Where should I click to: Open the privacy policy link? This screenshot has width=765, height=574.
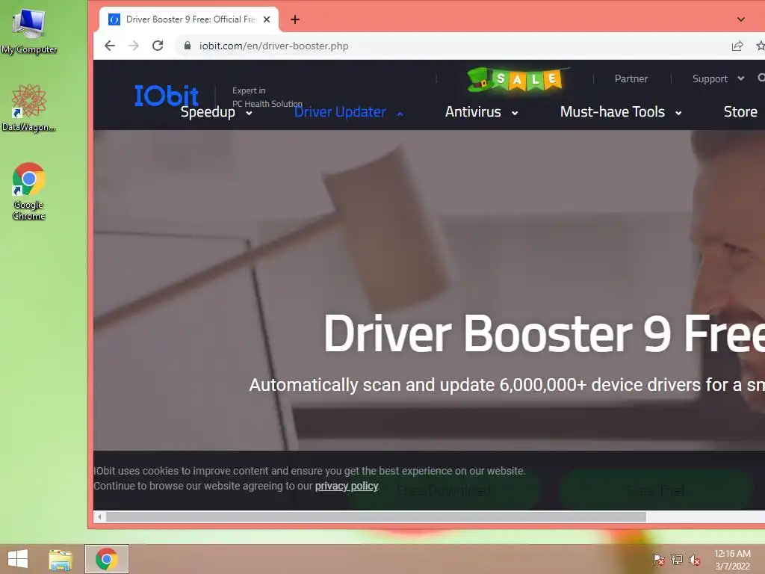pyautogui.click(x=347, y=486)
